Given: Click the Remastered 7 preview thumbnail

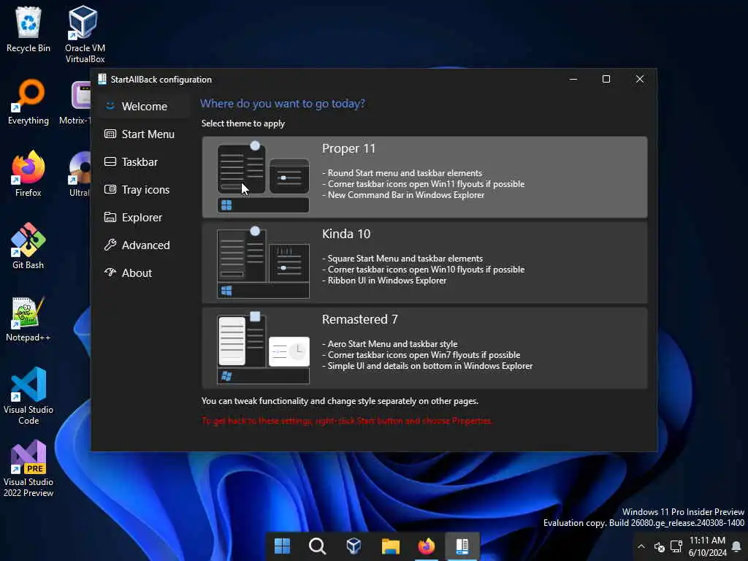Looking at the screenshot, I should click(x=263, y=348).
